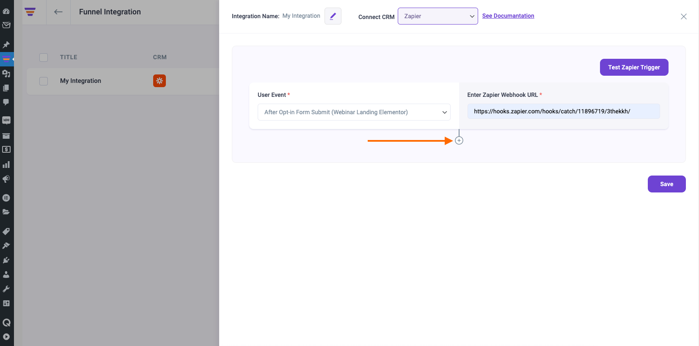Open the Settings sliders sidebar icon
699x346 pixels.
click(x=6, y=303)
